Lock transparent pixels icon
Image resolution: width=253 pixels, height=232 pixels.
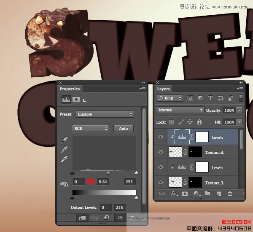pos(171,122)
